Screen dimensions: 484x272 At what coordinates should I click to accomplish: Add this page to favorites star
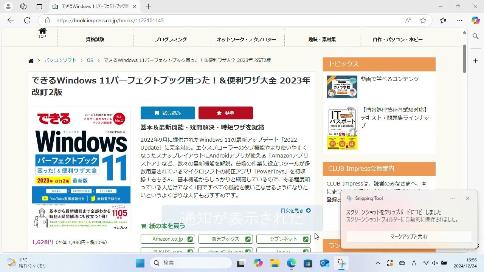pyautogui.click(x=423, y=20)
